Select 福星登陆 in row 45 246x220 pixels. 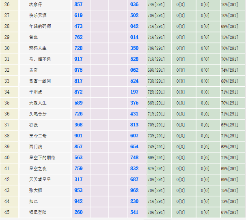[37, 212]
